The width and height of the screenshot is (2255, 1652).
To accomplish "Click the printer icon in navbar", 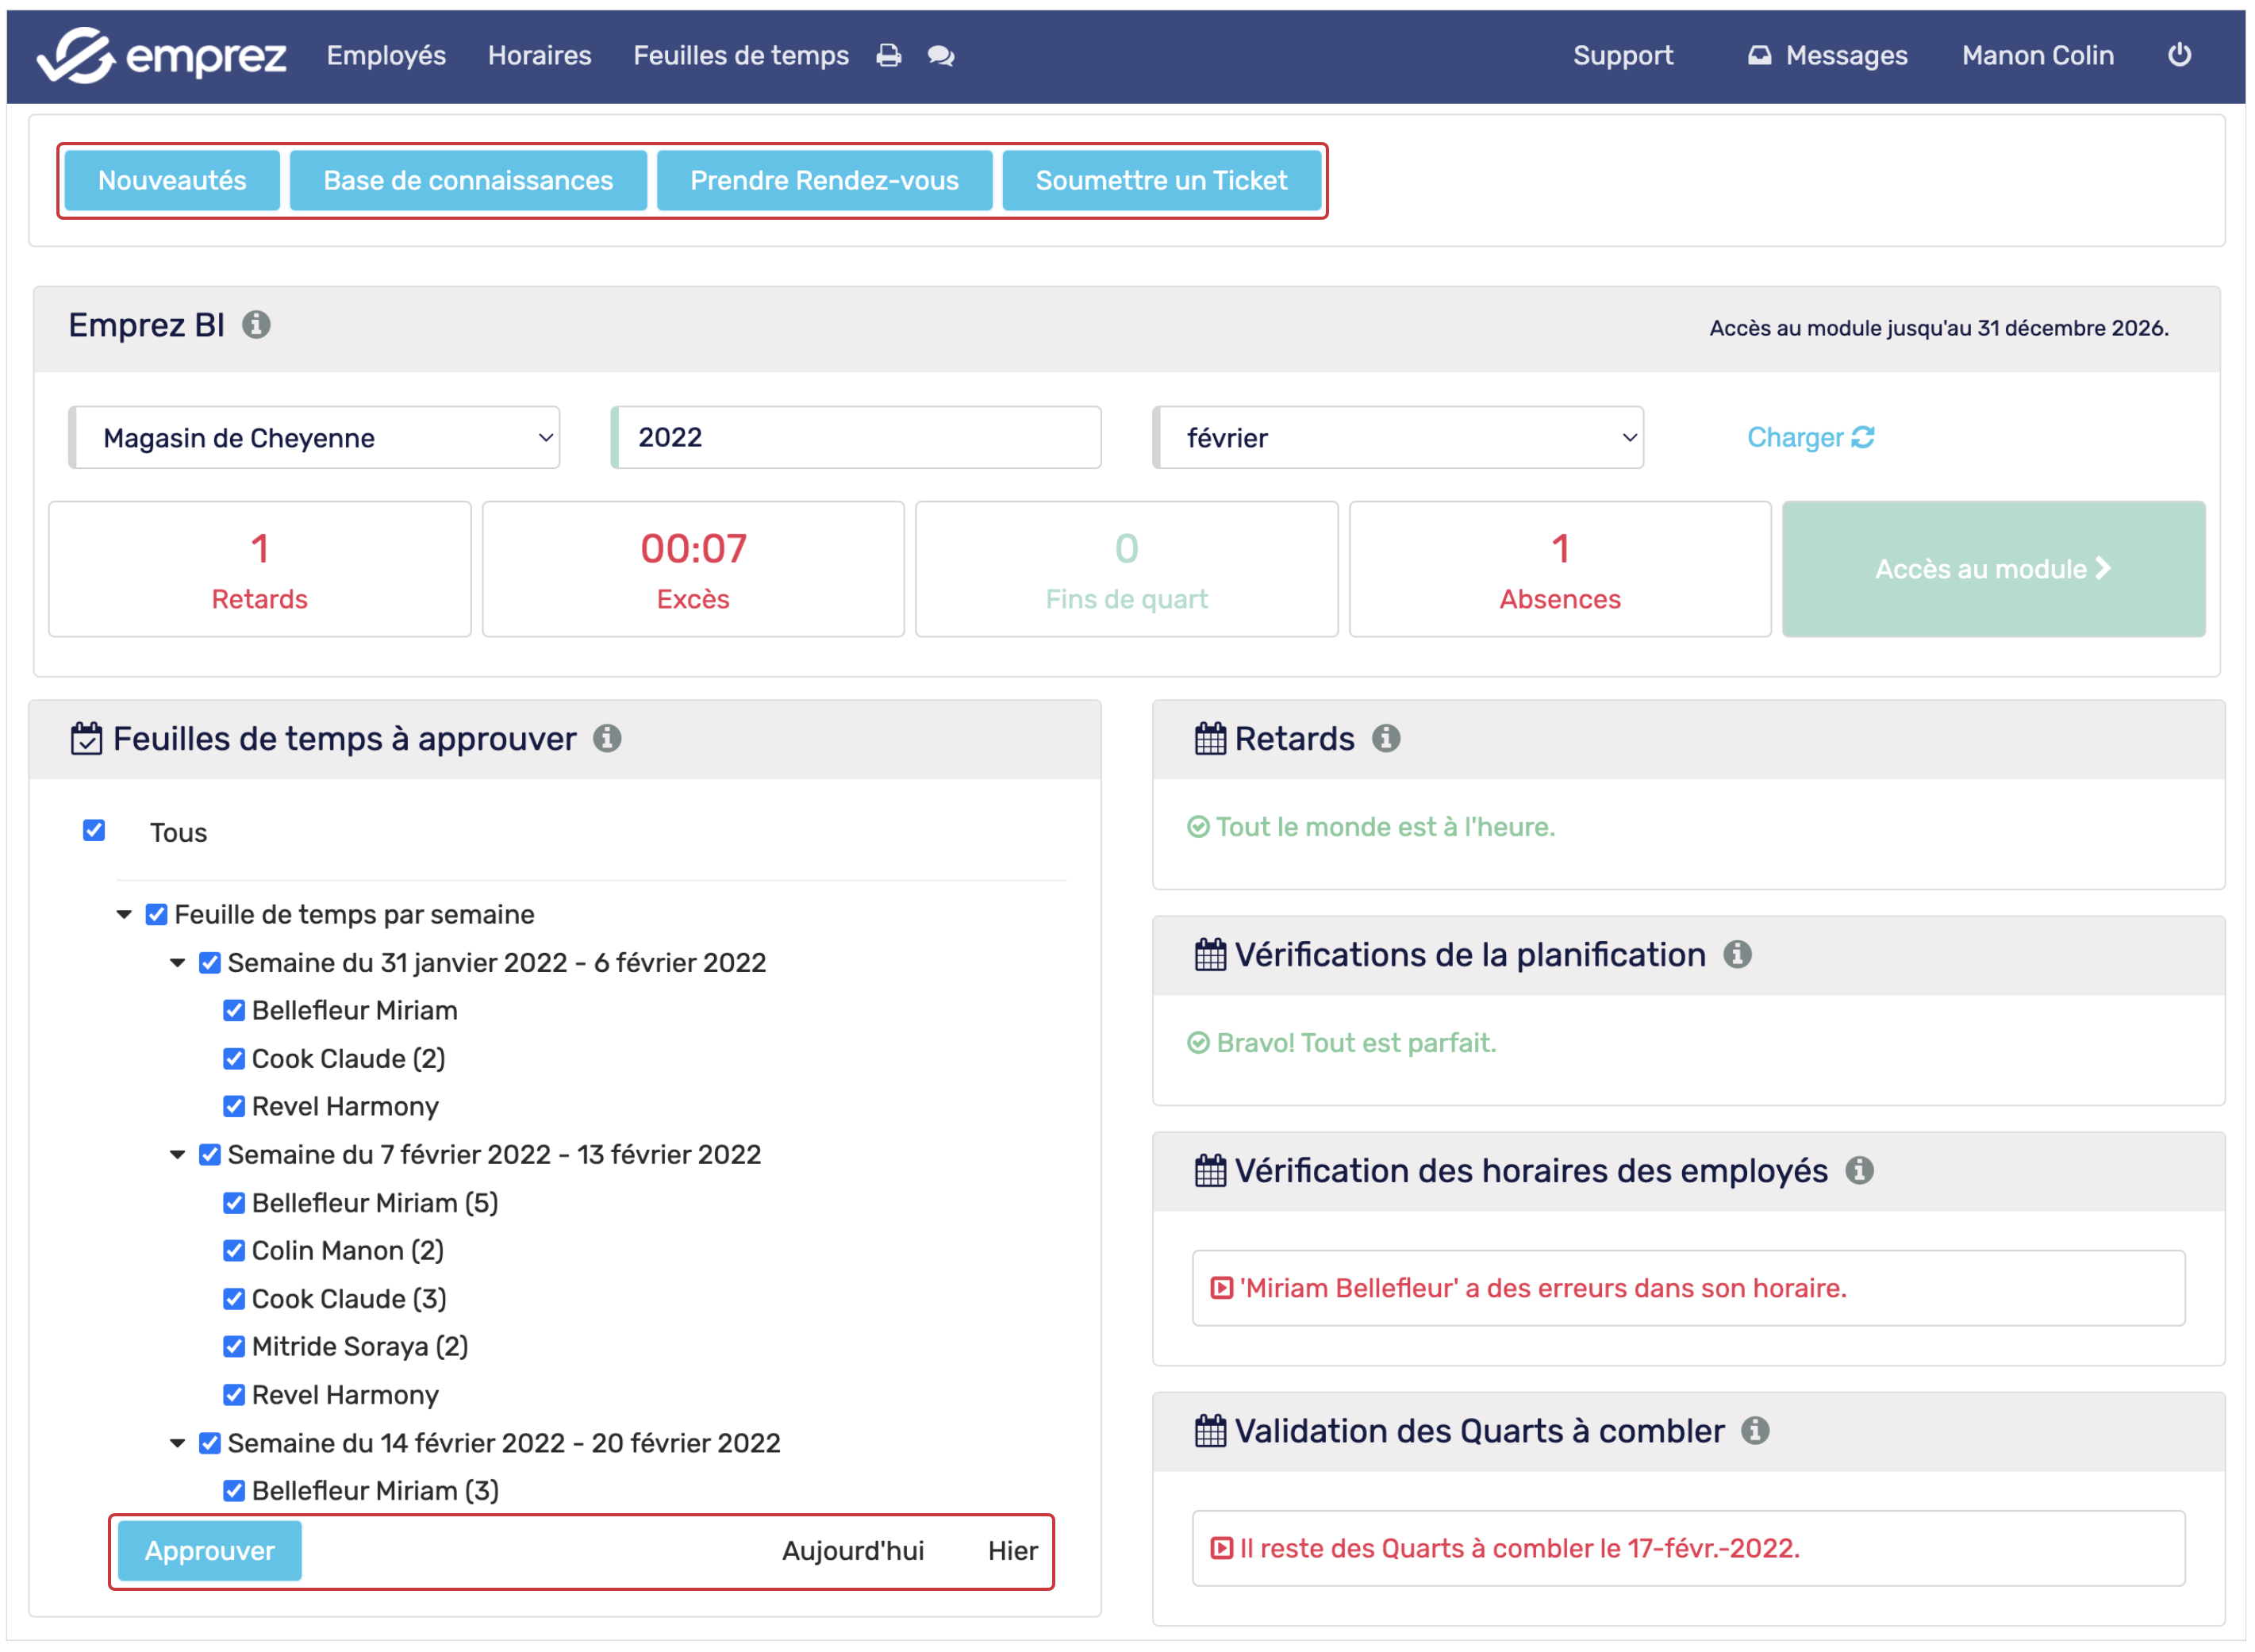I will [888, 55].
